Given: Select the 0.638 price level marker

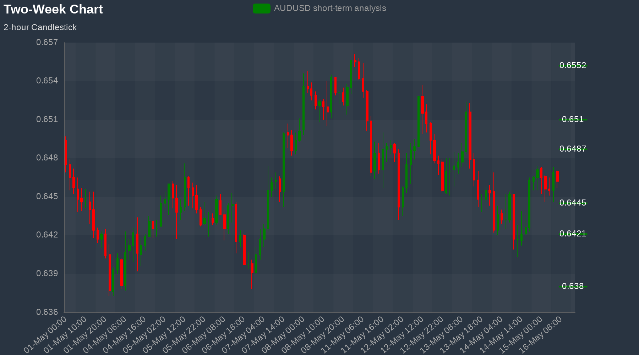Looking at the screenshot, I should pyautogui.click(x=573, y=286).
